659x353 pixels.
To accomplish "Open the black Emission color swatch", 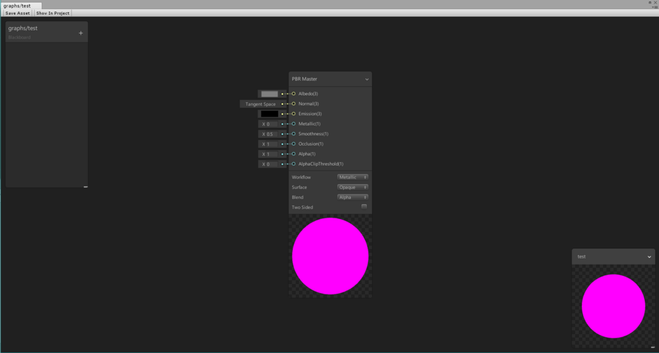I will [x=270, y=113].
